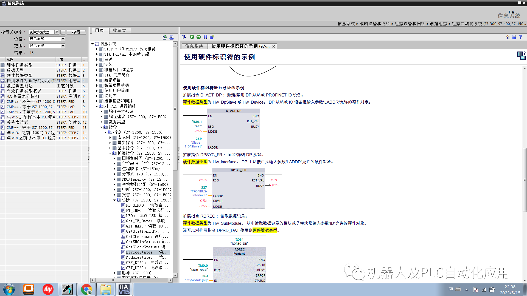Expand the 日期和时间 node
Image resolution: width=527 pixels, height=296 pixels.
[x=114, y=158]
